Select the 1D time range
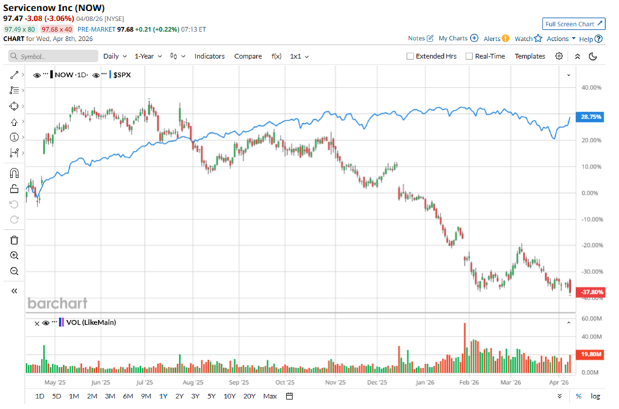Viewport: 619px width, 409px height. click(40, 396)
